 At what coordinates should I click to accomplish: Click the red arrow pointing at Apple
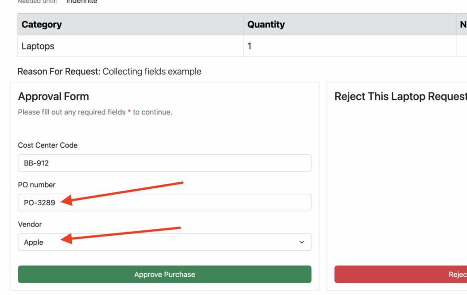point(122,233)
